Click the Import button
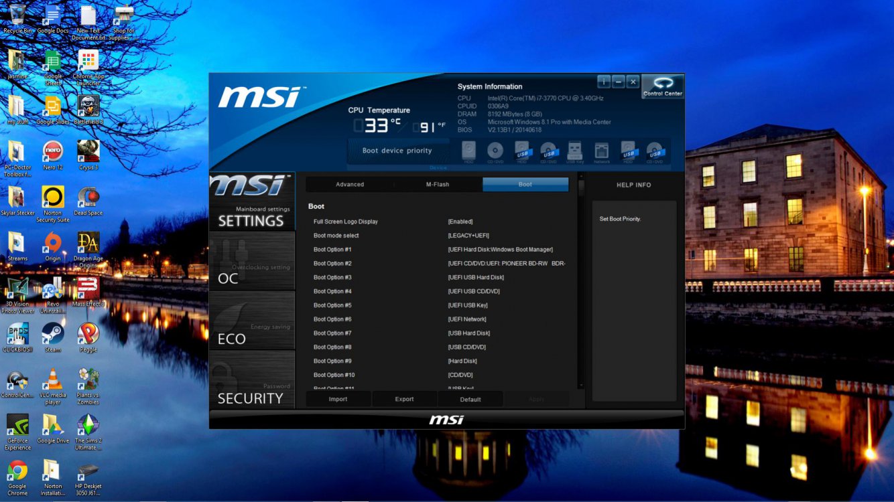 [338, 400]
